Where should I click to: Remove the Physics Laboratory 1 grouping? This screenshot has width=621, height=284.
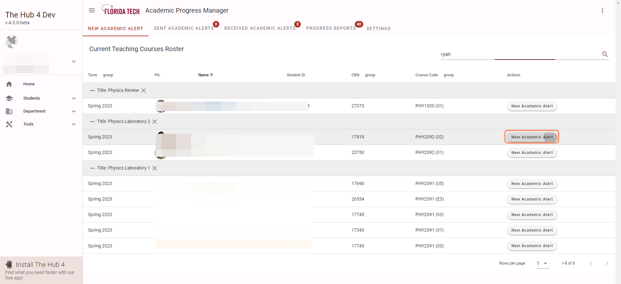(155, 168)
